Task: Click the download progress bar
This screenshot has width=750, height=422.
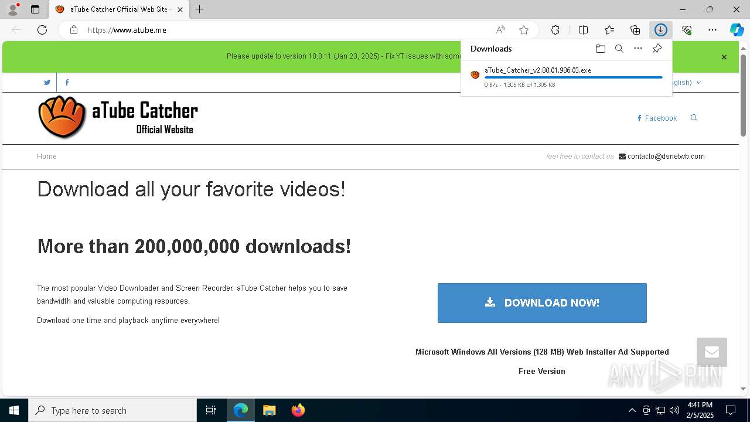Action: (x=573, y=77)
